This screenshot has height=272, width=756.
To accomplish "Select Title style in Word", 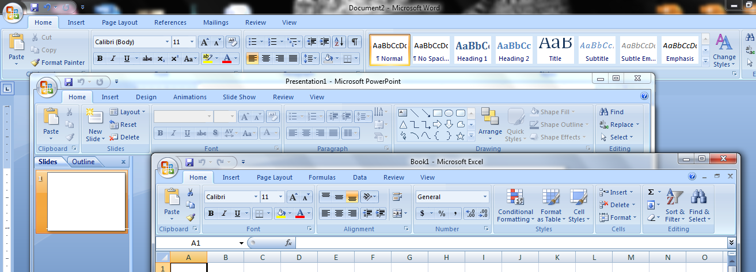I will coord(555,49).
